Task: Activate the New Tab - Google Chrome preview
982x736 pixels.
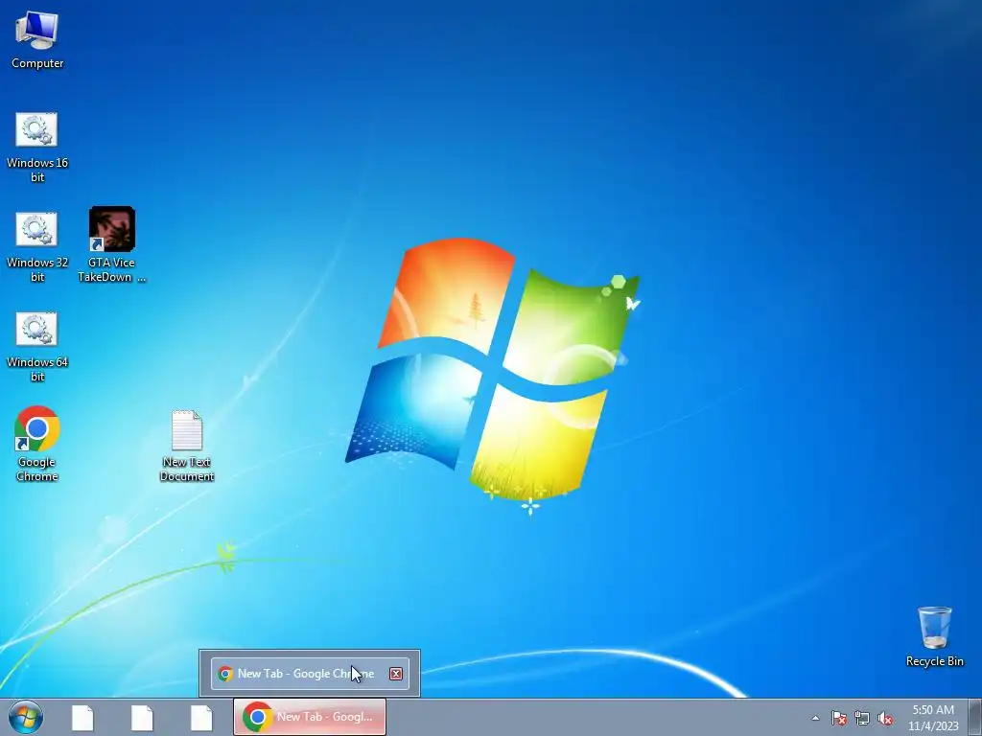Action: [x=310, y=674]
